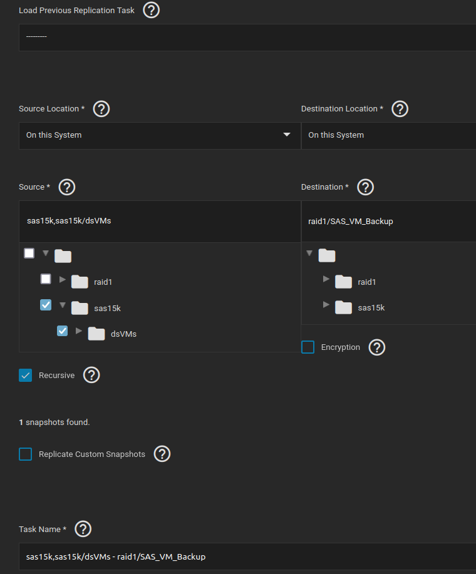Image resolution: width=476 pixels, height=574 pixels.
Task: Open the Source Location dropdown
Action: pyautogui.click(x=160, y=135)
